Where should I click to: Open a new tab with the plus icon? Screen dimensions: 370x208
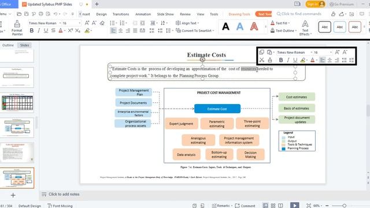(x=97, y=4)
